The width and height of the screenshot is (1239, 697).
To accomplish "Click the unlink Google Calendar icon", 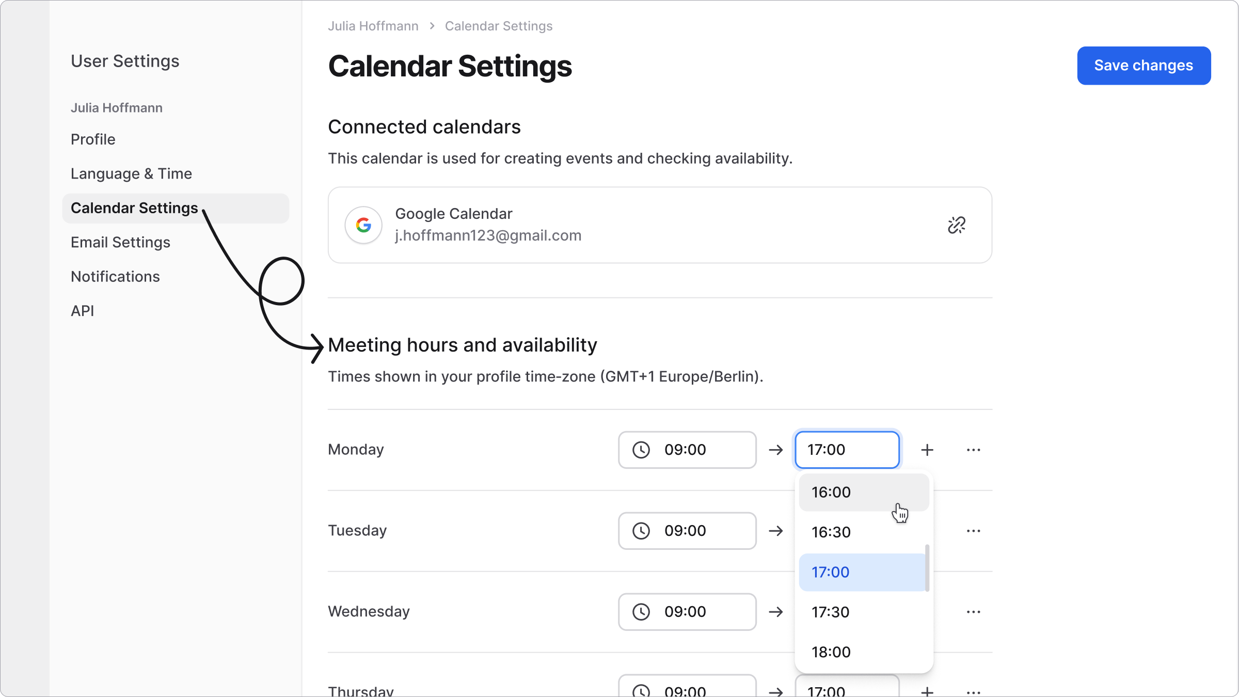I will click(x=956, y=225).
